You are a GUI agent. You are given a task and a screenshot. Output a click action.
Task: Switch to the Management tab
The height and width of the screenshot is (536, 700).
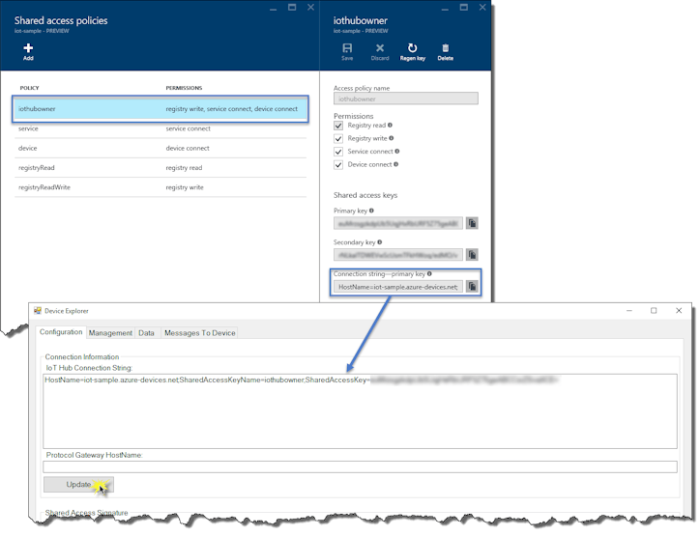[x=110, y=333]
